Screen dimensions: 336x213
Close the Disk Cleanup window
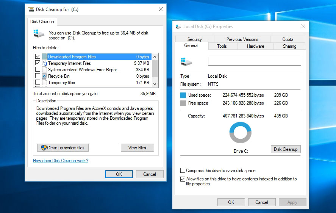(x=161, y=9)
